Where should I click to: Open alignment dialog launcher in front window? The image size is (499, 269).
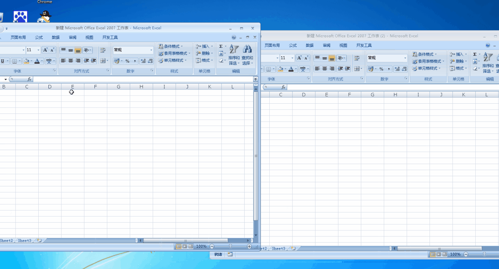click(x=108, y=70)
